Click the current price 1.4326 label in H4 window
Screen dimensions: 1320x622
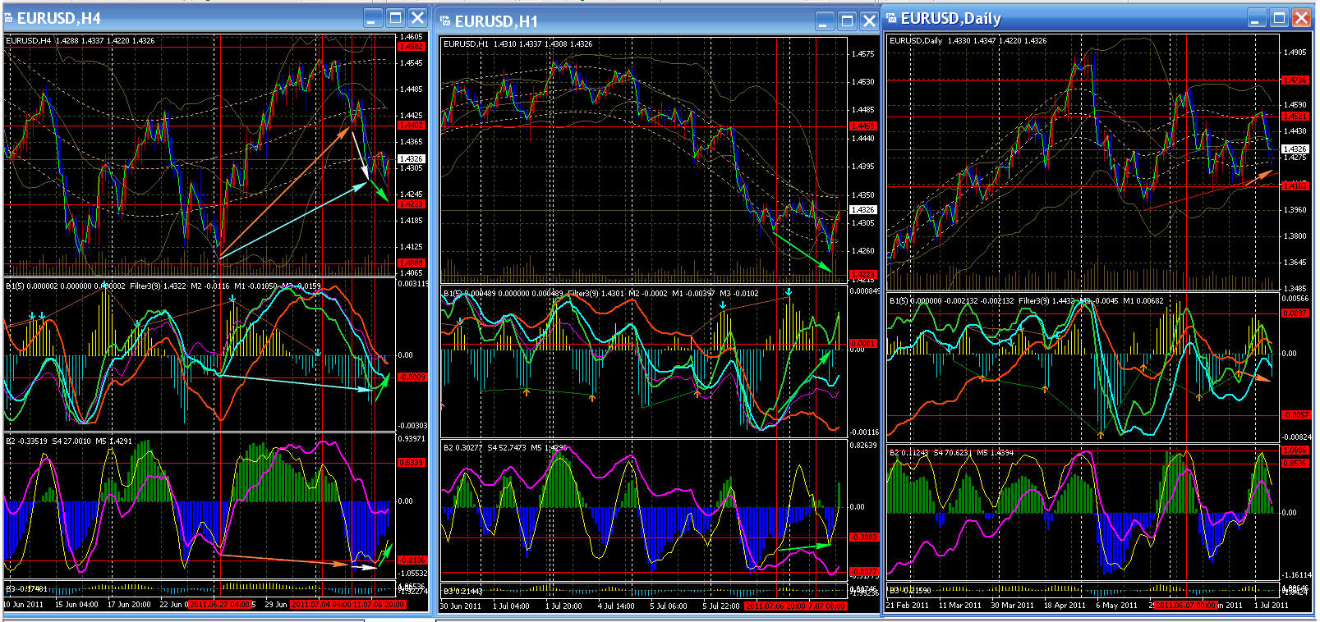pyautogui.click(x=412, y=158)
